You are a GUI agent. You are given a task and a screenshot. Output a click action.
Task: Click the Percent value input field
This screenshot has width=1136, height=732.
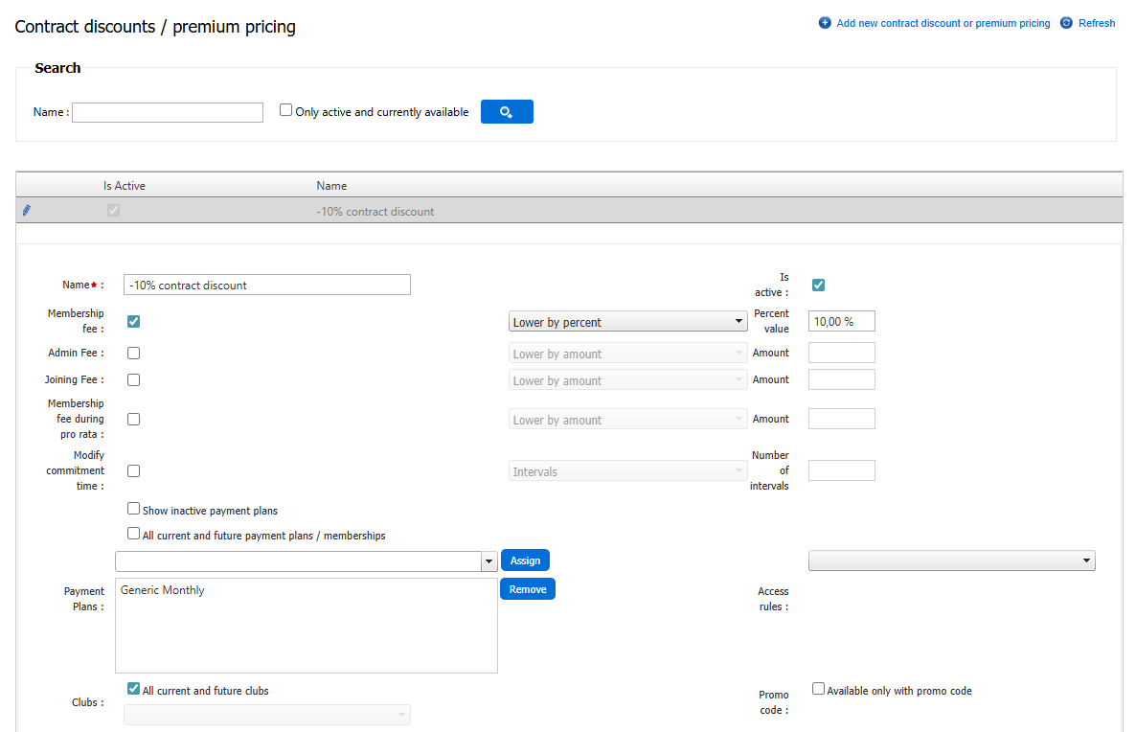click(x=841, y=322)
